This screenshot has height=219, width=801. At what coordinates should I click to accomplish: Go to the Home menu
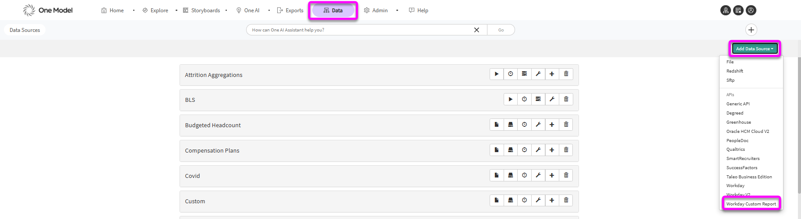(113, 10)
